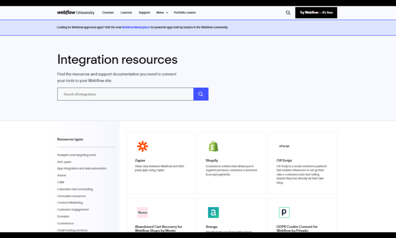Viewport: 396px width, 238px height.
Task: Filter by Anti-spam resource type
Action: pos(64,162)
